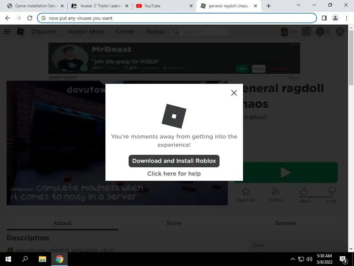The image size is (354, 266).
Task: Close the Avatar 2 Trailer tab
Action: click(127, 6)
